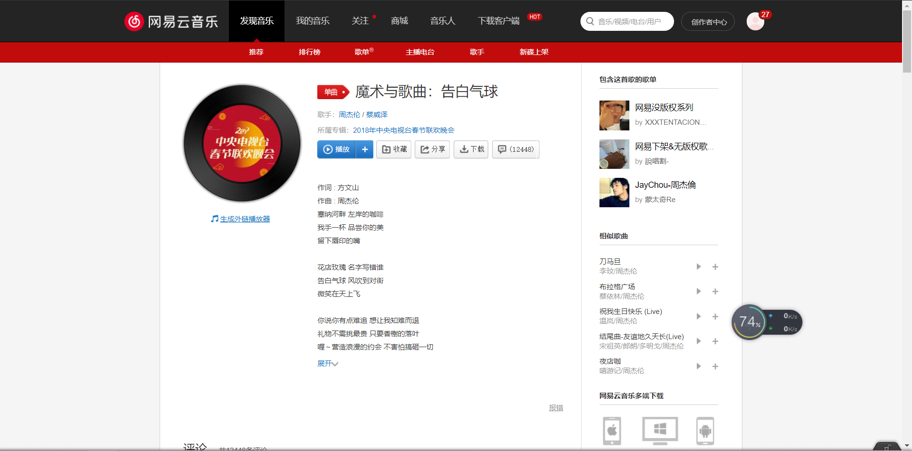Select 主播电台 in the red subnav
Image resolution: width=912 pixels, height=451 pixels.
tap(420, 52)
